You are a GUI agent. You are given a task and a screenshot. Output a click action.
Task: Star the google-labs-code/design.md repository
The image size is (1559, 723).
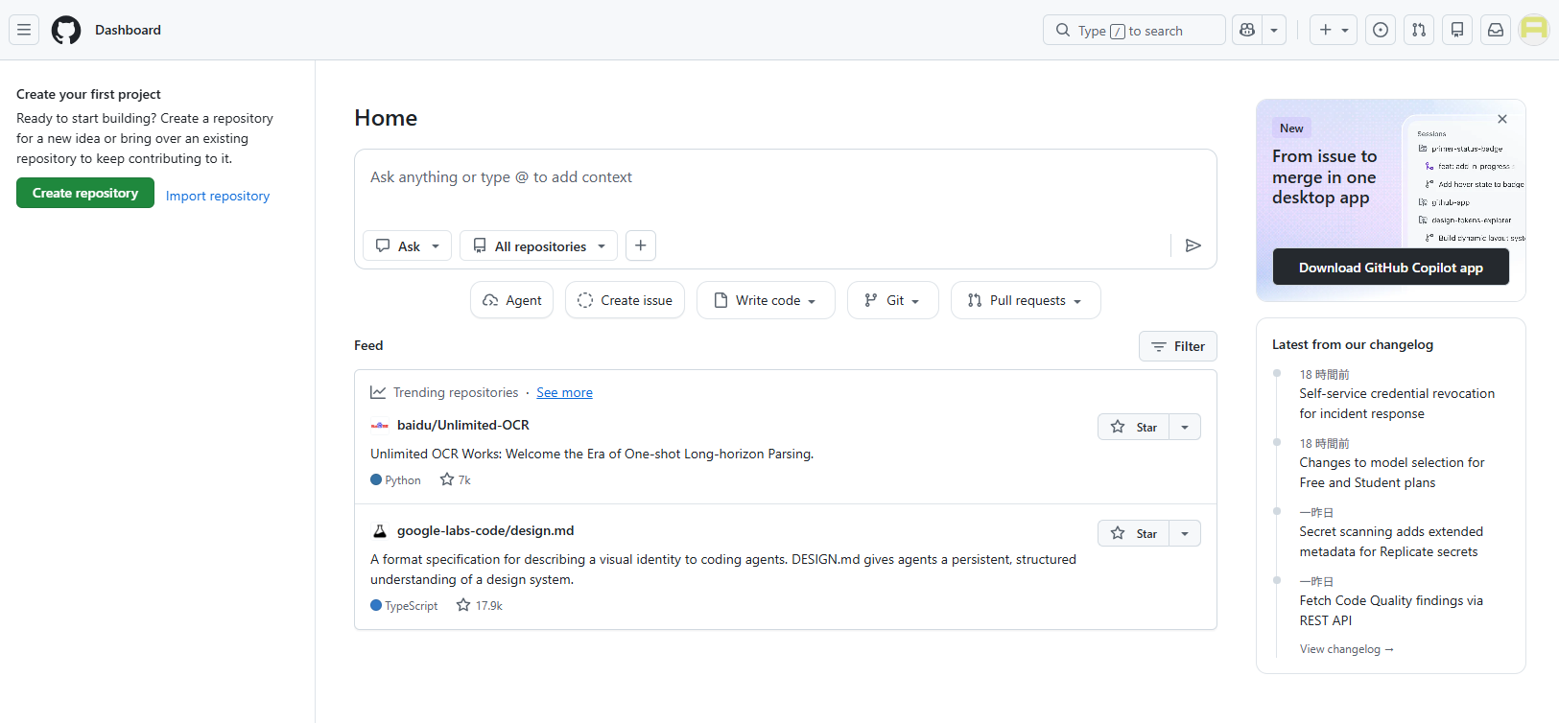click(1134, 533)
